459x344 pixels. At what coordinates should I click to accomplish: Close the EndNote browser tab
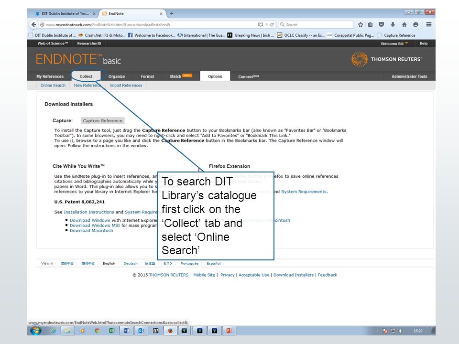click(x=161, y=13)
